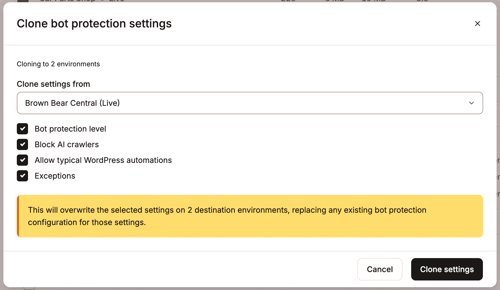
Task: Click the 'Clone settings from' label
Action: (x=53, y=84)
